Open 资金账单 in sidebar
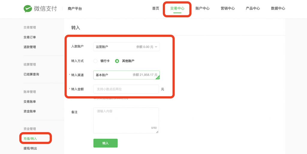This screenshot has width=307, height=154. pos(30,111)
